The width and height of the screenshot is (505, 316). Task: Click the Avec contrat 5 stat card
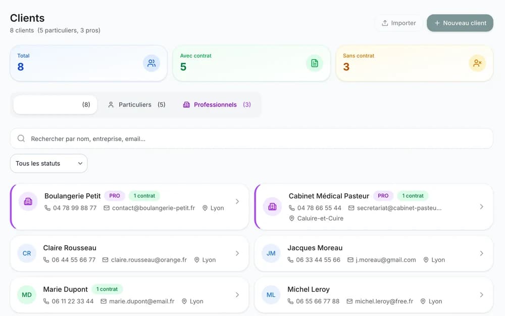[x=251, y=63]
